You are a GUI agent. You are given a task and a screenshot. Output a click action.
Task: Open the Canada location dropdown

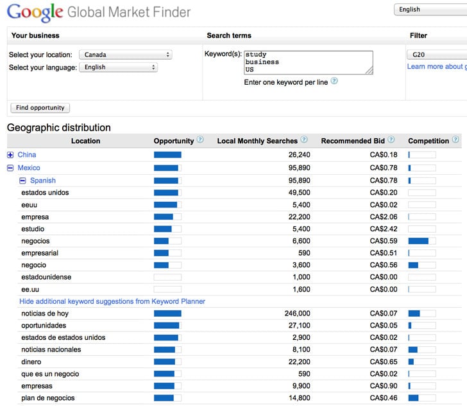pyautogui.click(x=125, y=55)
